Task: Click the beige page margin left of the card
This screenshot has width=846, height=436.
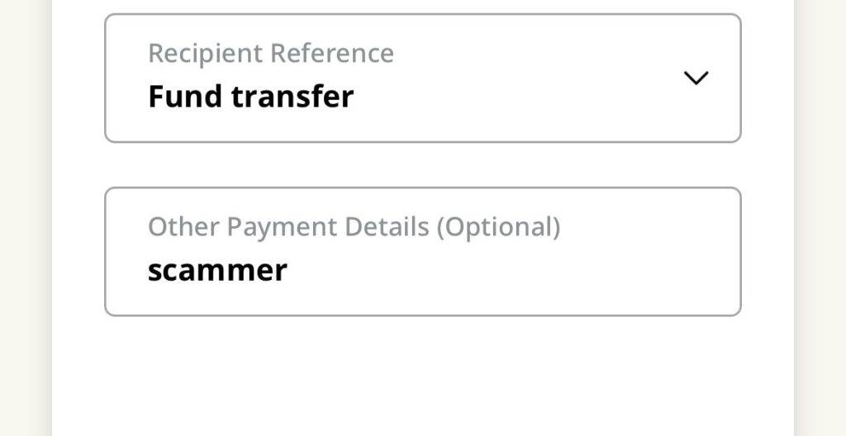Action: [25, 218]
